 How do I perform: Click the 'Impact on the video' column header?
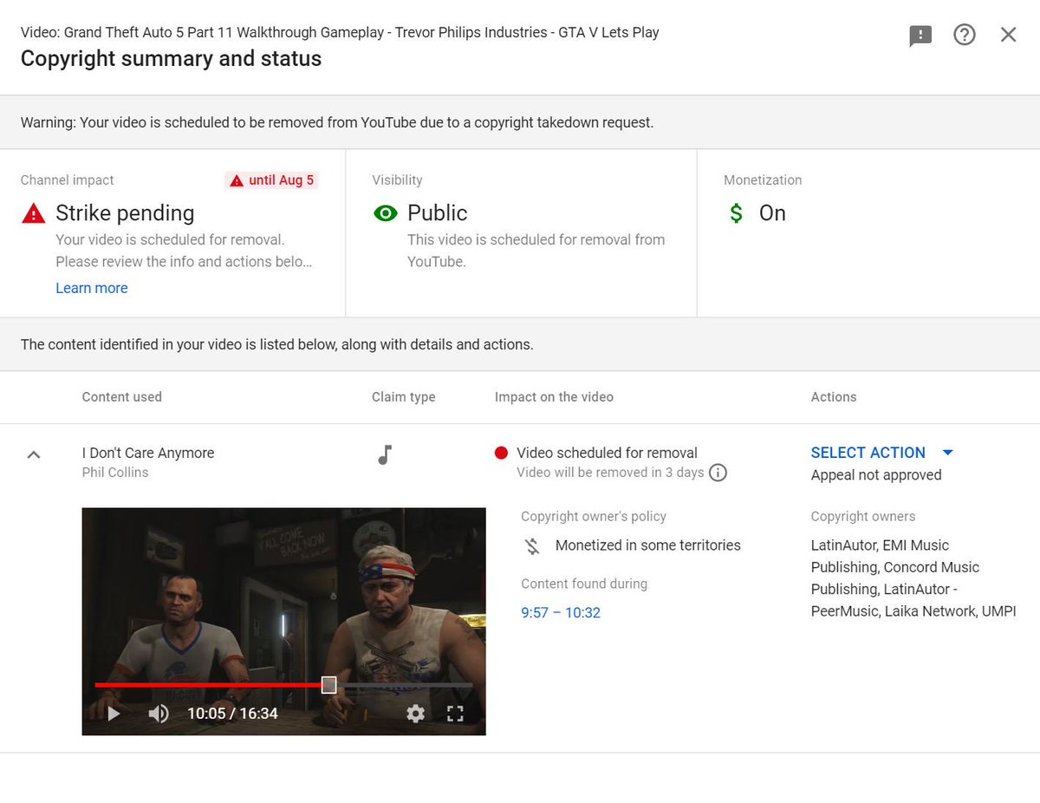coord(554,397)
